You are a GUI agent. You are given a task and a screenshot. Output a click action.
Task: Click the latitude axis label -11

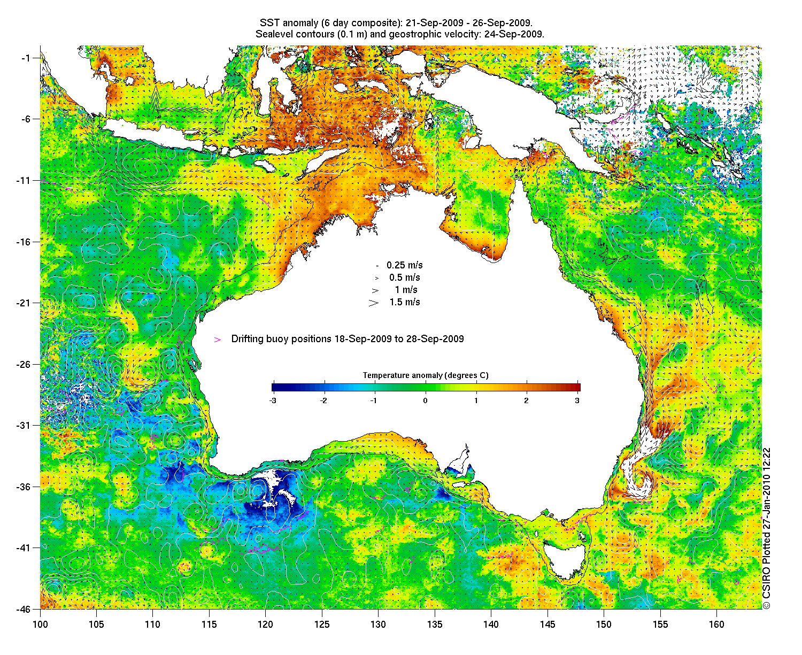point(24,181)
